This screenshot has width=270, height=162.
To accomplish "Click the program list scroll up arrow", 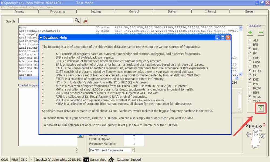I will (x=241, y=28).
